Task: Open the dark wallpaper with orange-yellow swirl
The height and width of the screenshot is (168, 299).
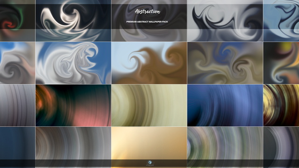Action: click(x=281, y=63)
